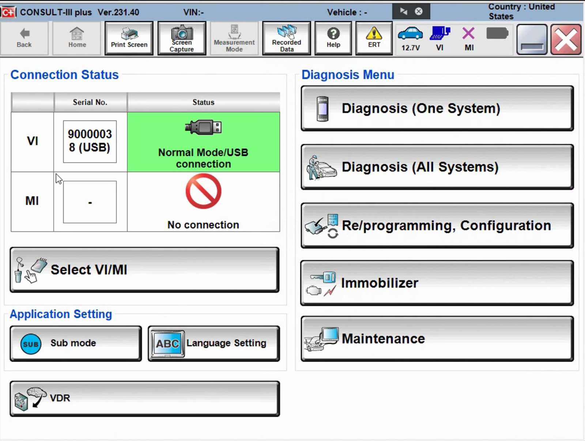Image resolution: width=585 pixels, height=441 pixels.
Task: Click the No connection prohibited icon
Action: pyautogui.click(x=203, y=191)
